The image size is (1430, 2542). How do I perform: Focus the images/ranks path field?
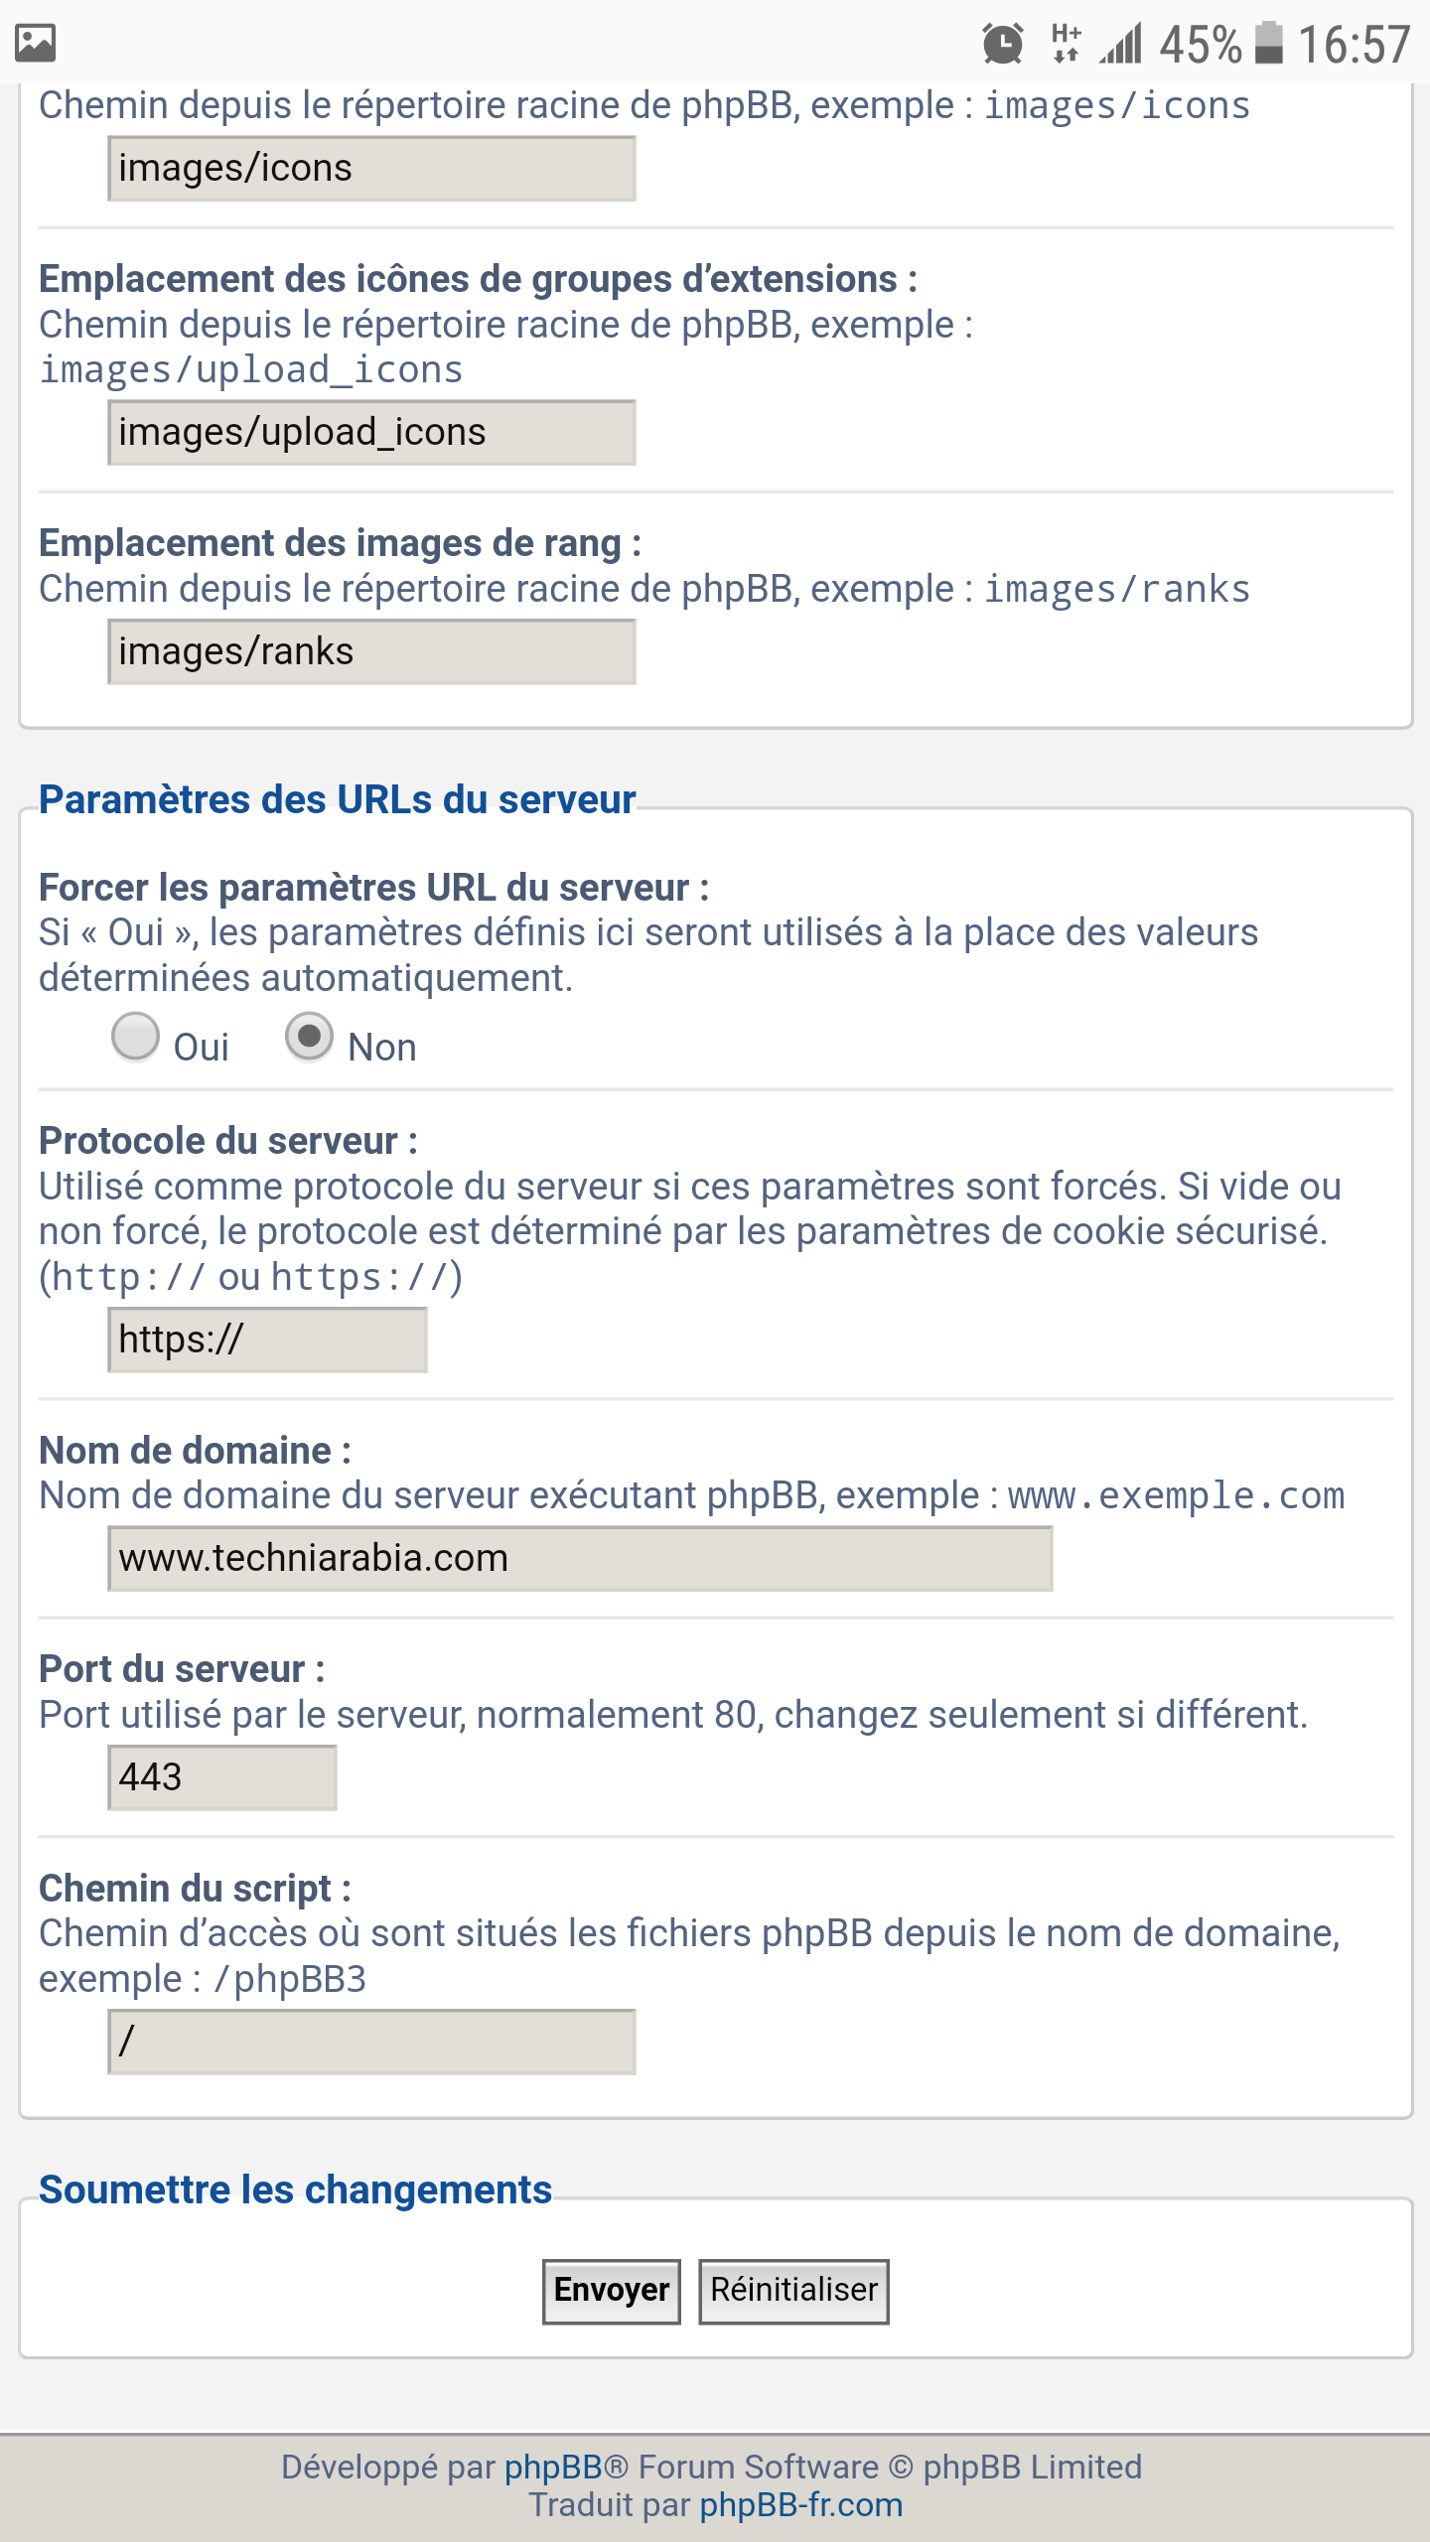[x=371, y=652]
